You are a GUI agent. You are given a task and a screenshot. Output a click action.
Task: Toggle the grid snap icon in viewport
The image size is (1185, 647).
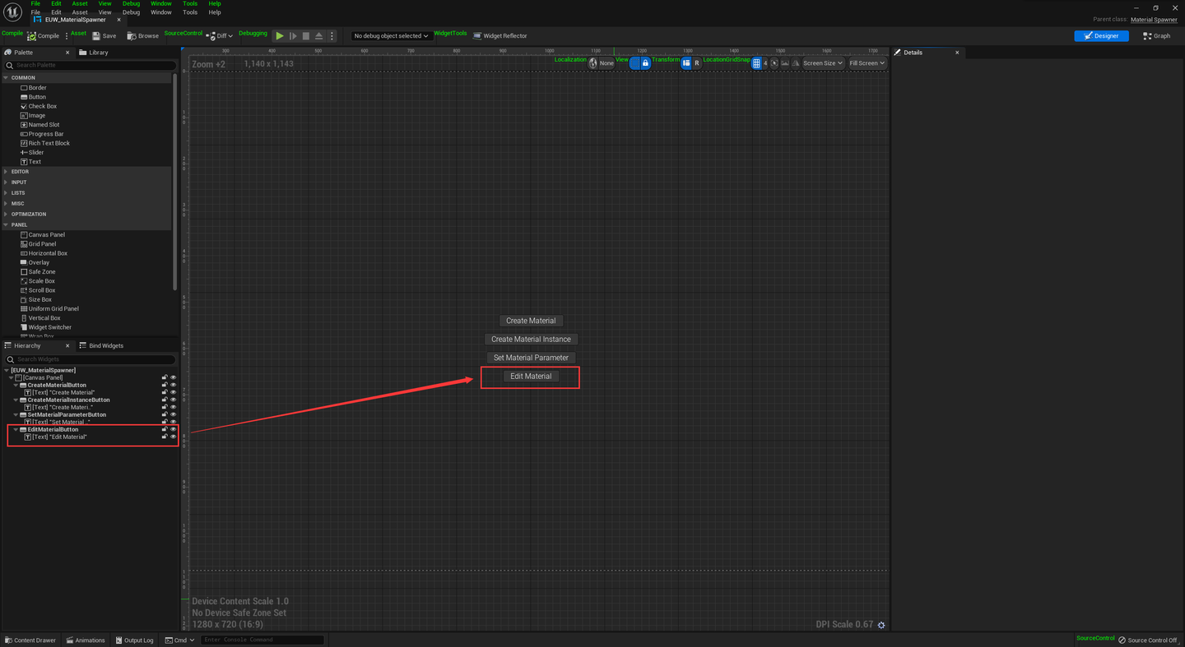click(756, 63)
